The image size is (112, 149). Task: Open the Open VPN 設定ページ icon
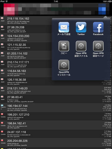[98, 46]
